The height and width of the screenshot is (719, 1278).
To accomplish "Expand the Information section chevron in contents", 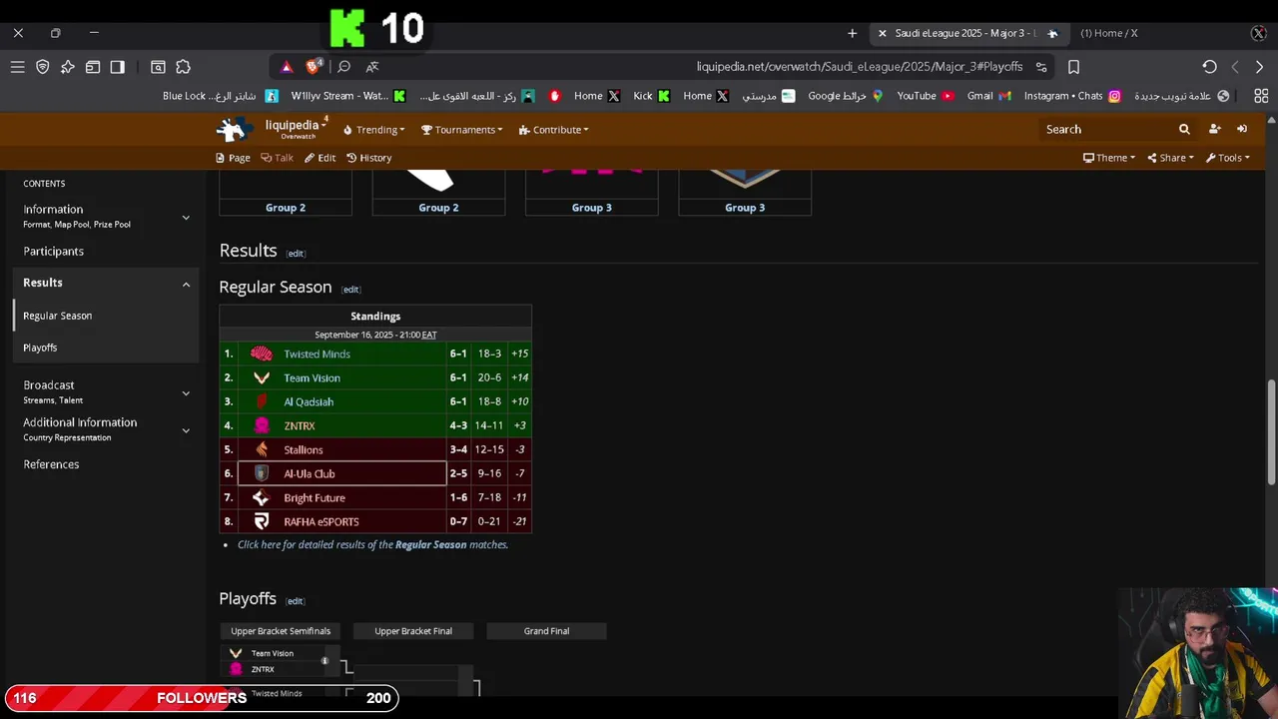I will click(186, 217).
